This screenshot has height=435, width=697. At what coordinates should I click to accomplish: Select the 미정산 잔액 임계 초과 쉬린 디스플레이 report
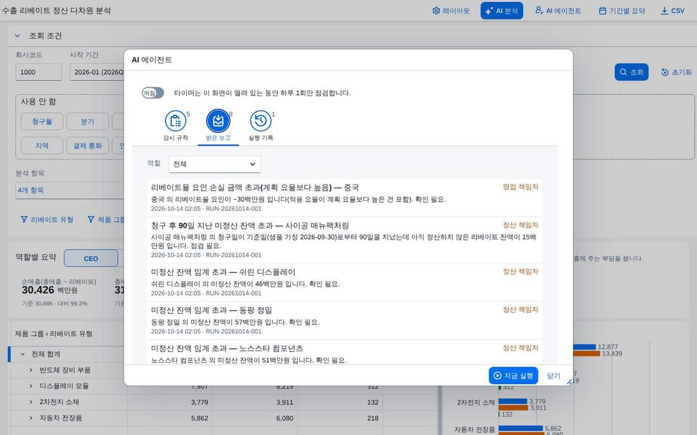coord(345,282)
